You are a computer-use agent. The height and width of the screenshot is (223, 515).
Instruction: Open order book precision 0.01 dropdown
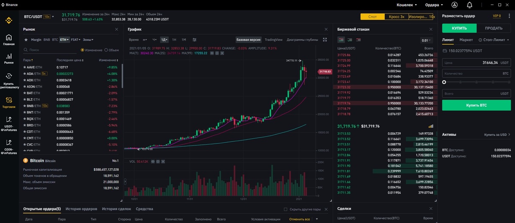(426, 40)
